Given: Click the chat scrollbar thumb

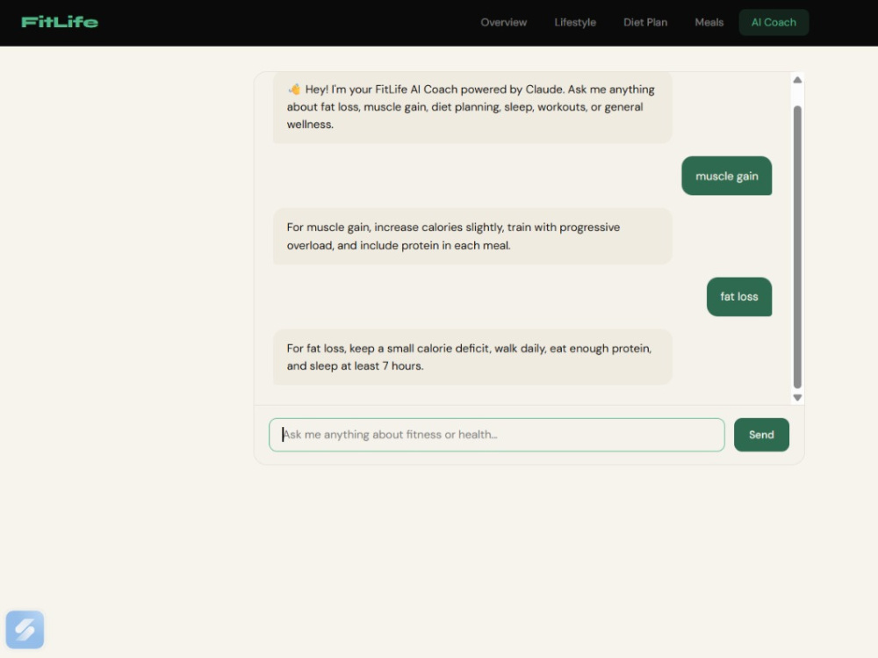Looking at the screenshot, I should [x=797, y=247].
